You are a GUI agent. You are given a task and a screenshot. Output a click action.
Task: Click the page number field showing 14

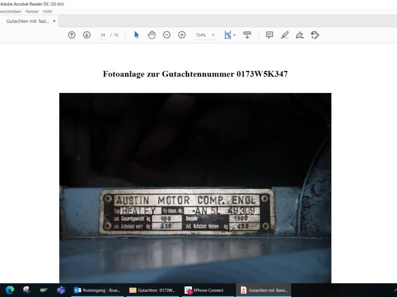pyautogui.click(x=103, y=35)
